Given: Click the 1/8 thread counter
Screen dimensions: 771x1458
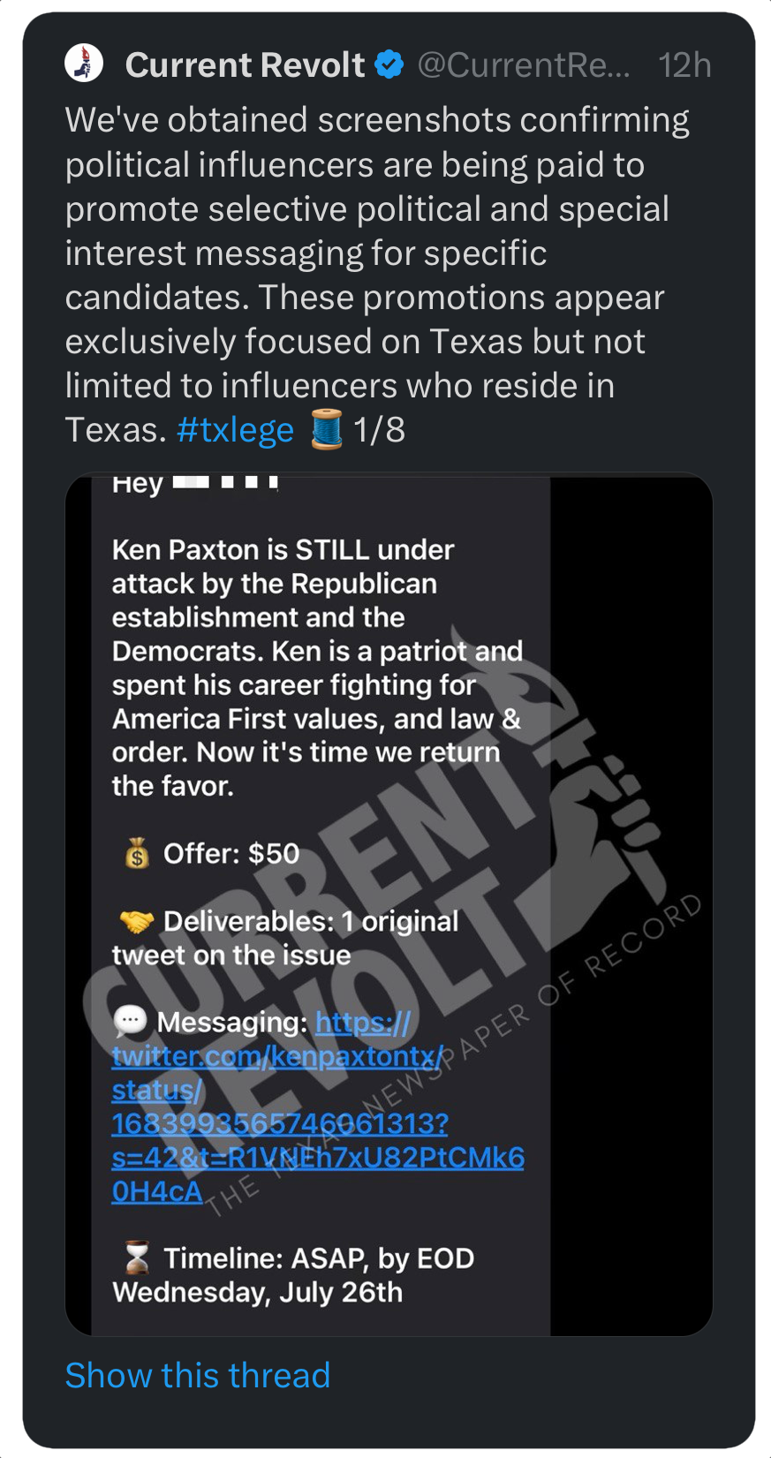Looking at the screenshot, I should pyautogui.click(x=379, y=430).
